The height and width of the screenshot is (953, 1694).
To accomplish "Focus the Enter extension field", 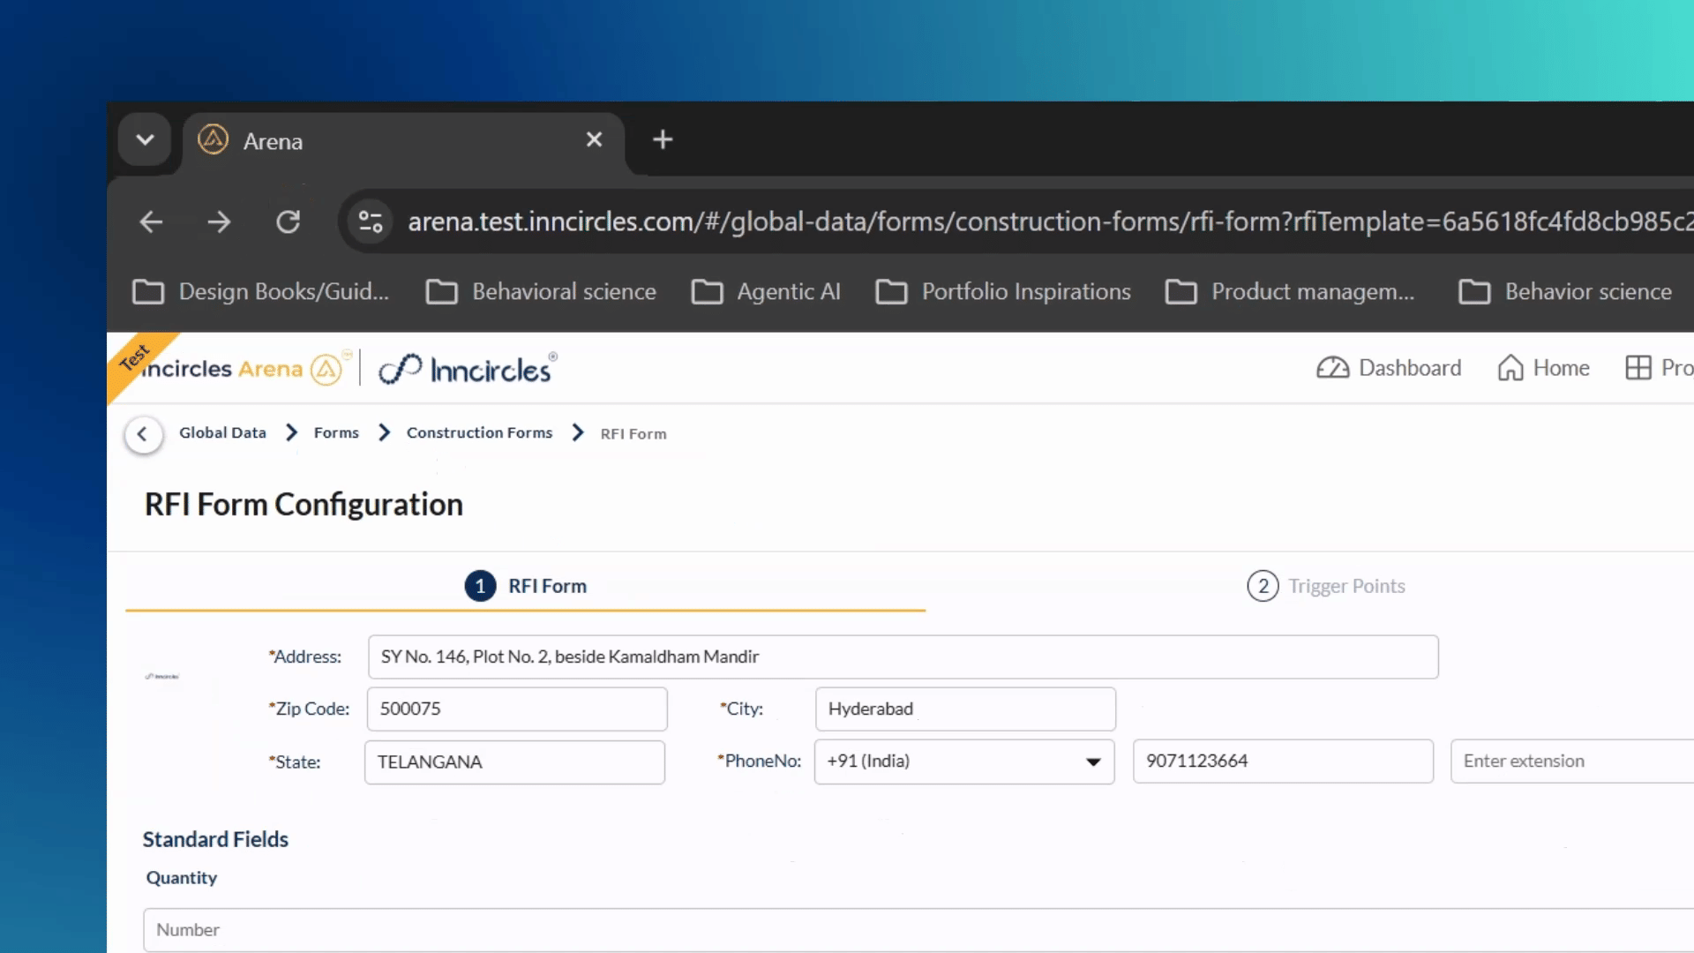I will 1572,762.
